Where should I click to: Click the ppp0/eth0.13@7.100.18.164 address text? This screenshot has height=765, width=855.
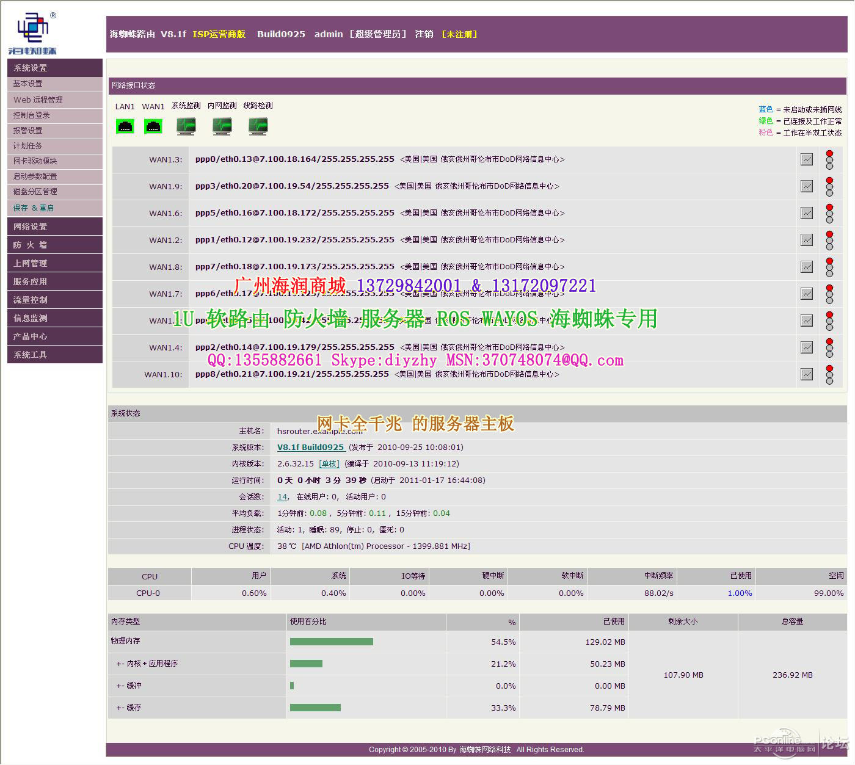coord(295,159)
